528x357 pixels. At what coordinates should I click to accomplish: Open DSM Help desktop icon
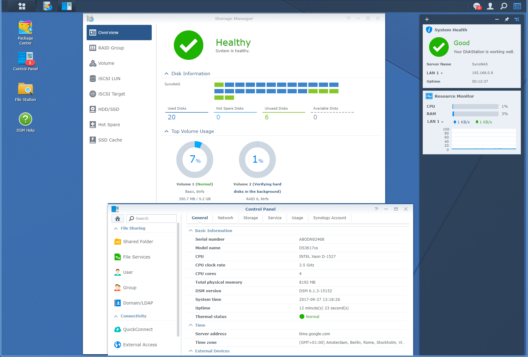point(25,123)
